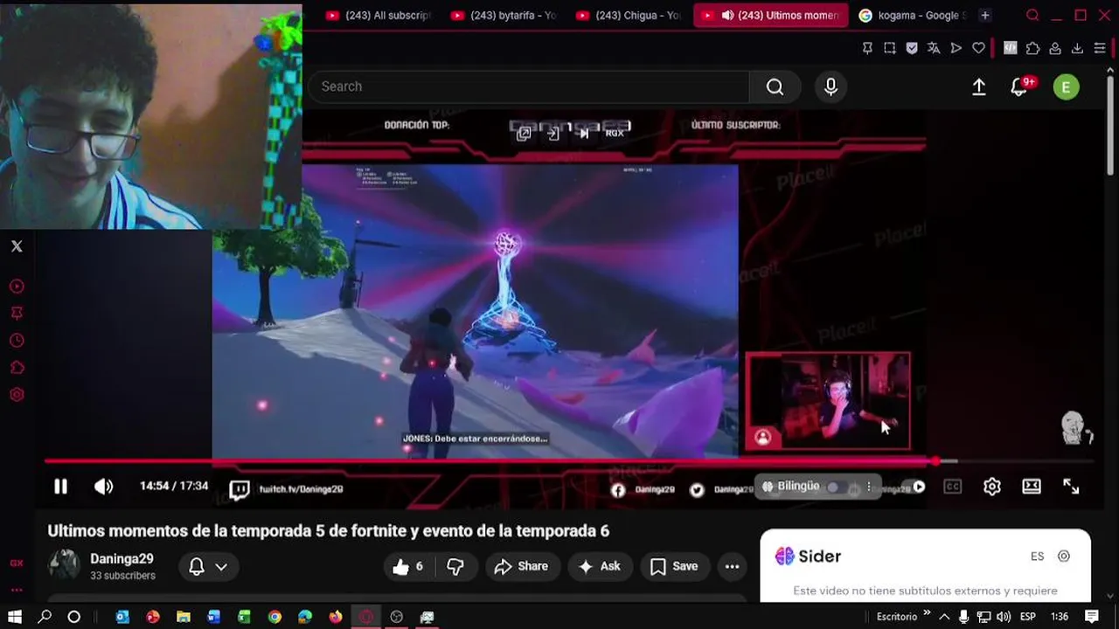This screenshot has height=629, width=1119.
Task: Click the YouTube search field
Action: coord(529,86)
